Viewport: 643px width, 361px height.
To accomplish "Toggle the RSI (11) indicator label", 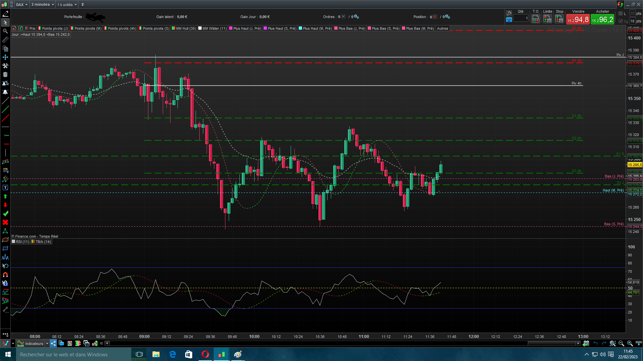I will (20, 242).
